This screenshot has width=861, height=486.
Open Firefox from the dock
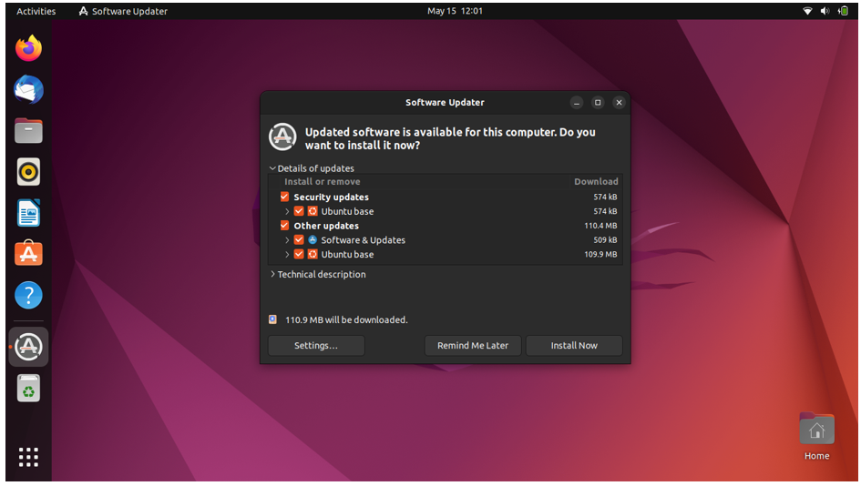coord(28,47)
